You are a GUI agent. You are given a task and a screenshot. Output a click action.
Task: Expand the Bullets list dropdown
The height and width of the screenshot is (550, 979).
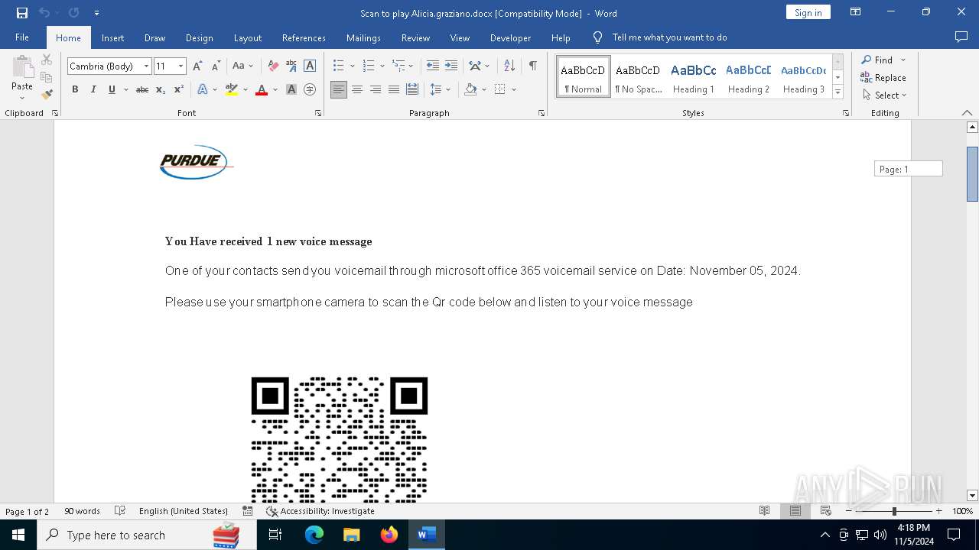click(352, 66)
